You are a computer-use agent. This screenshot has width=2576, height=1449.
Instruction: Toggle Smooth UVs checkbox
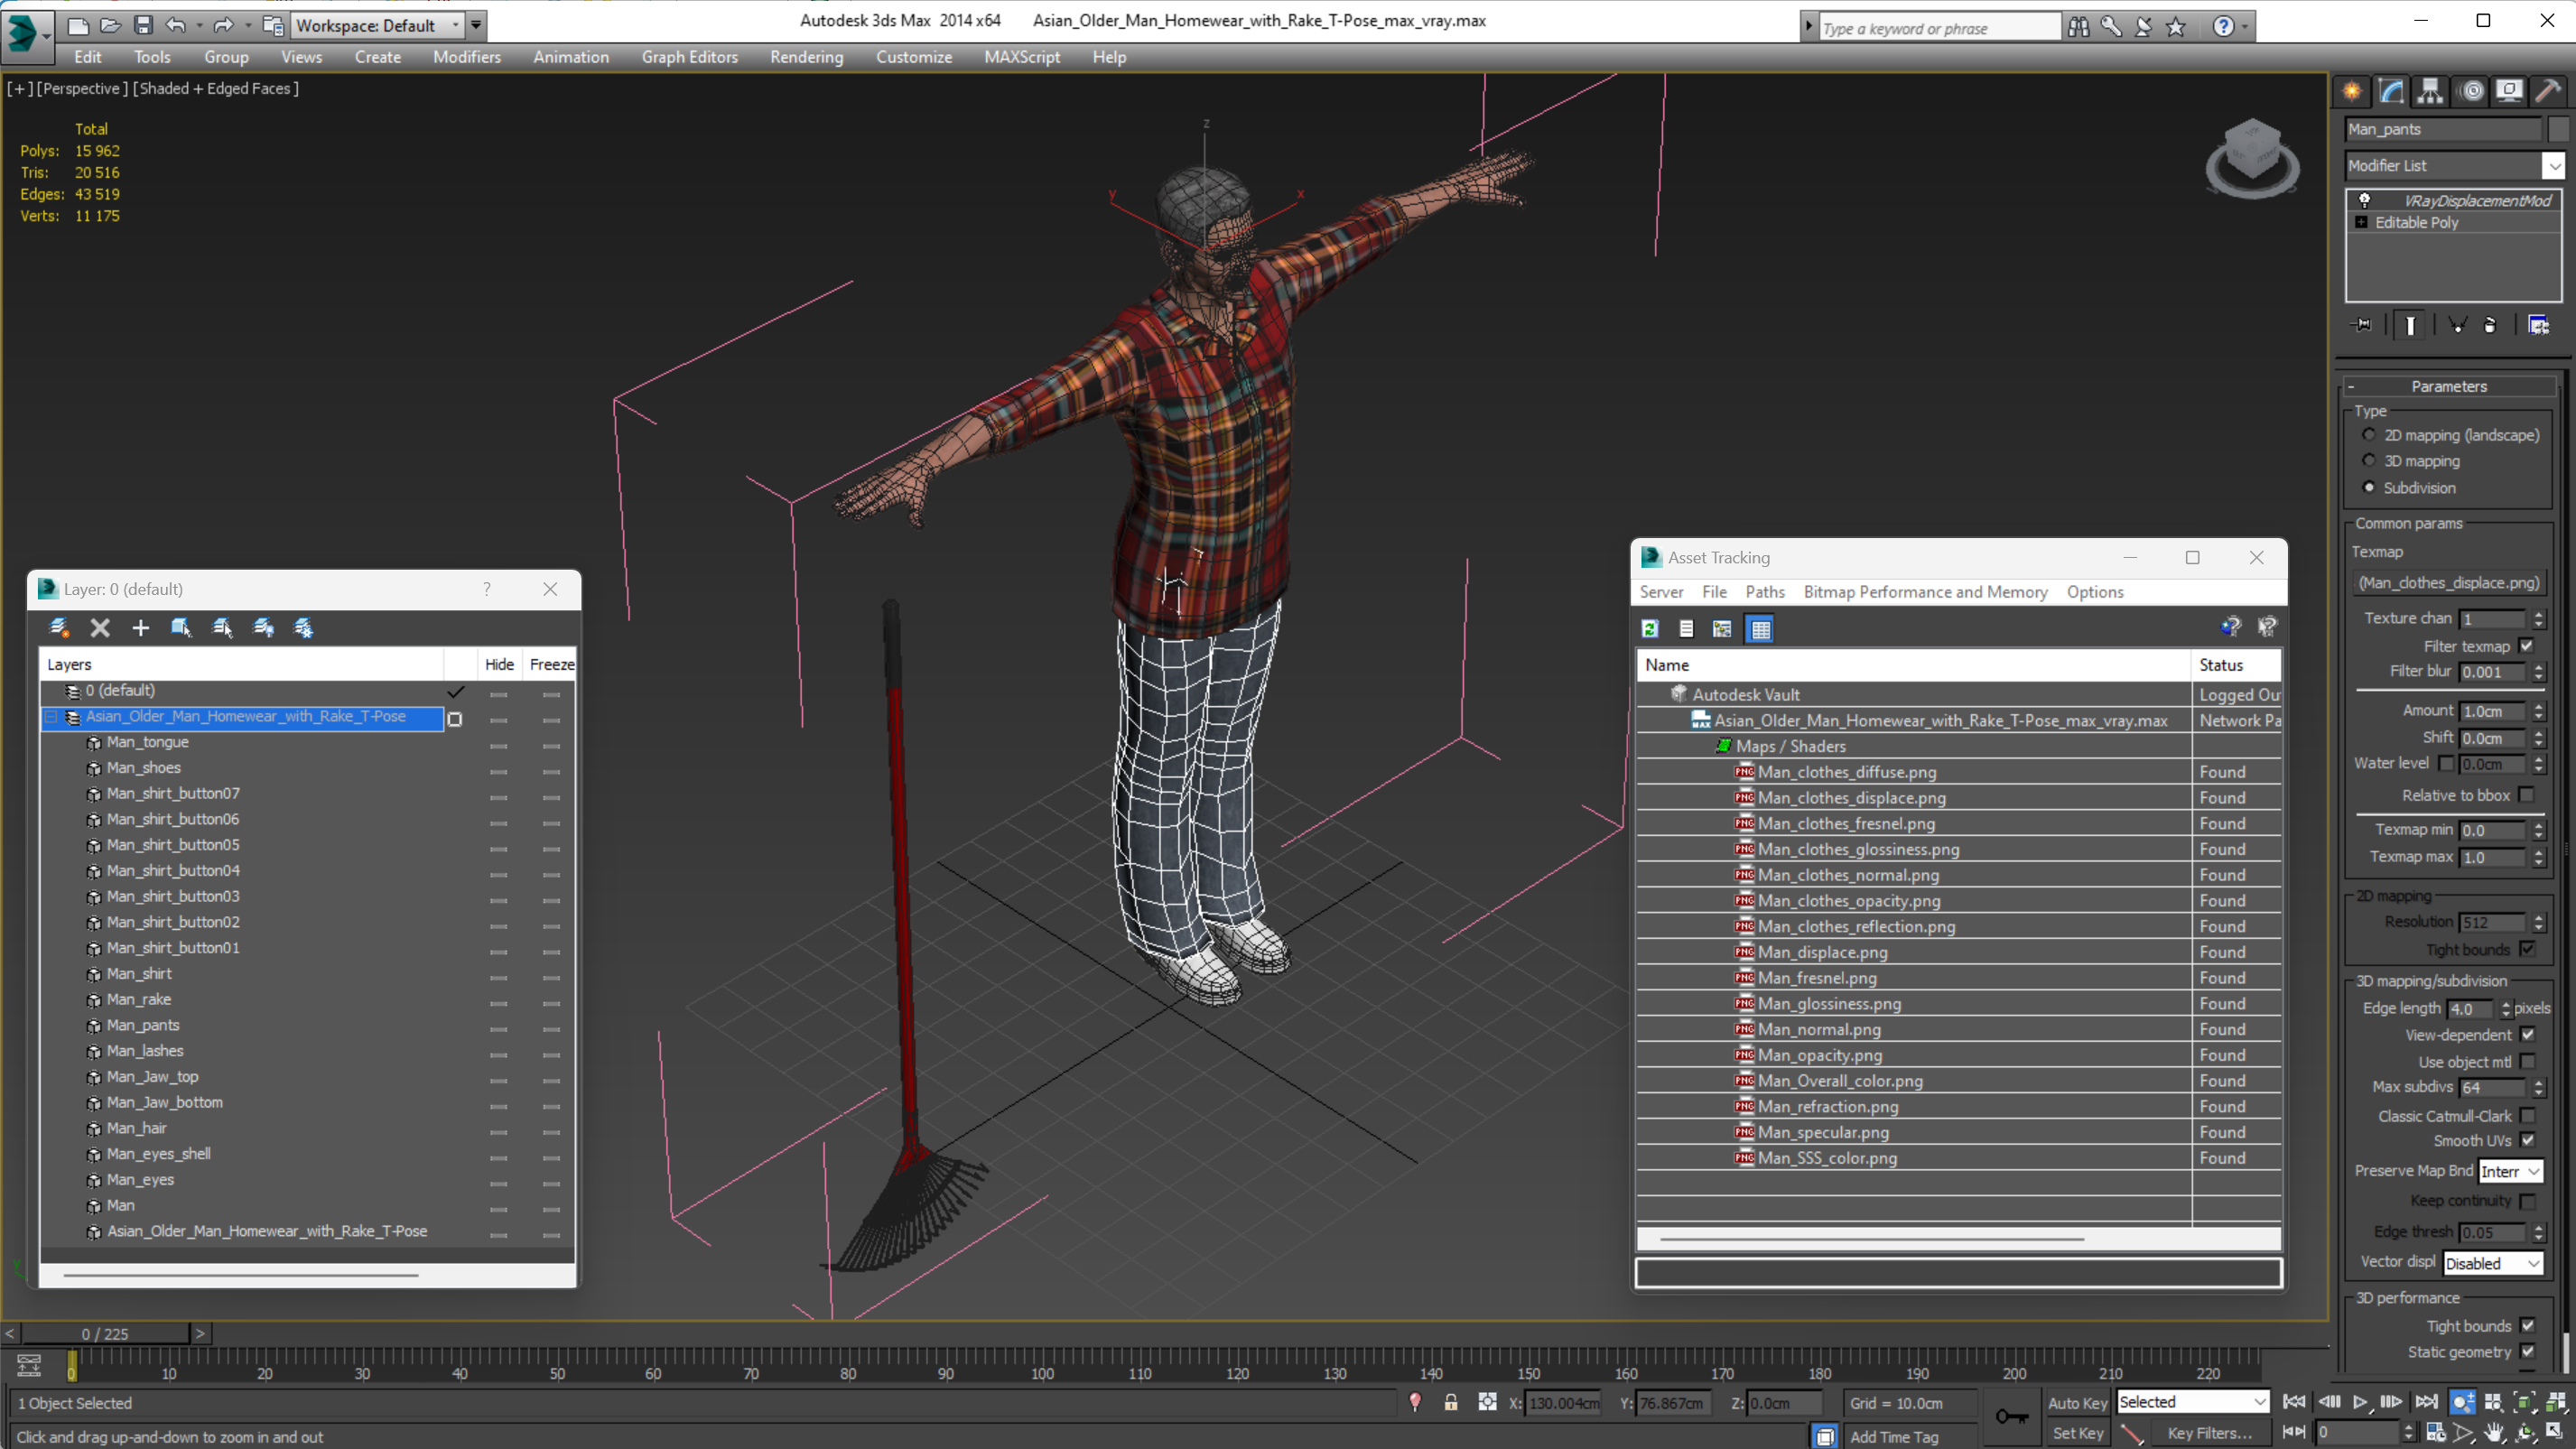(x=2527, y=1140)
